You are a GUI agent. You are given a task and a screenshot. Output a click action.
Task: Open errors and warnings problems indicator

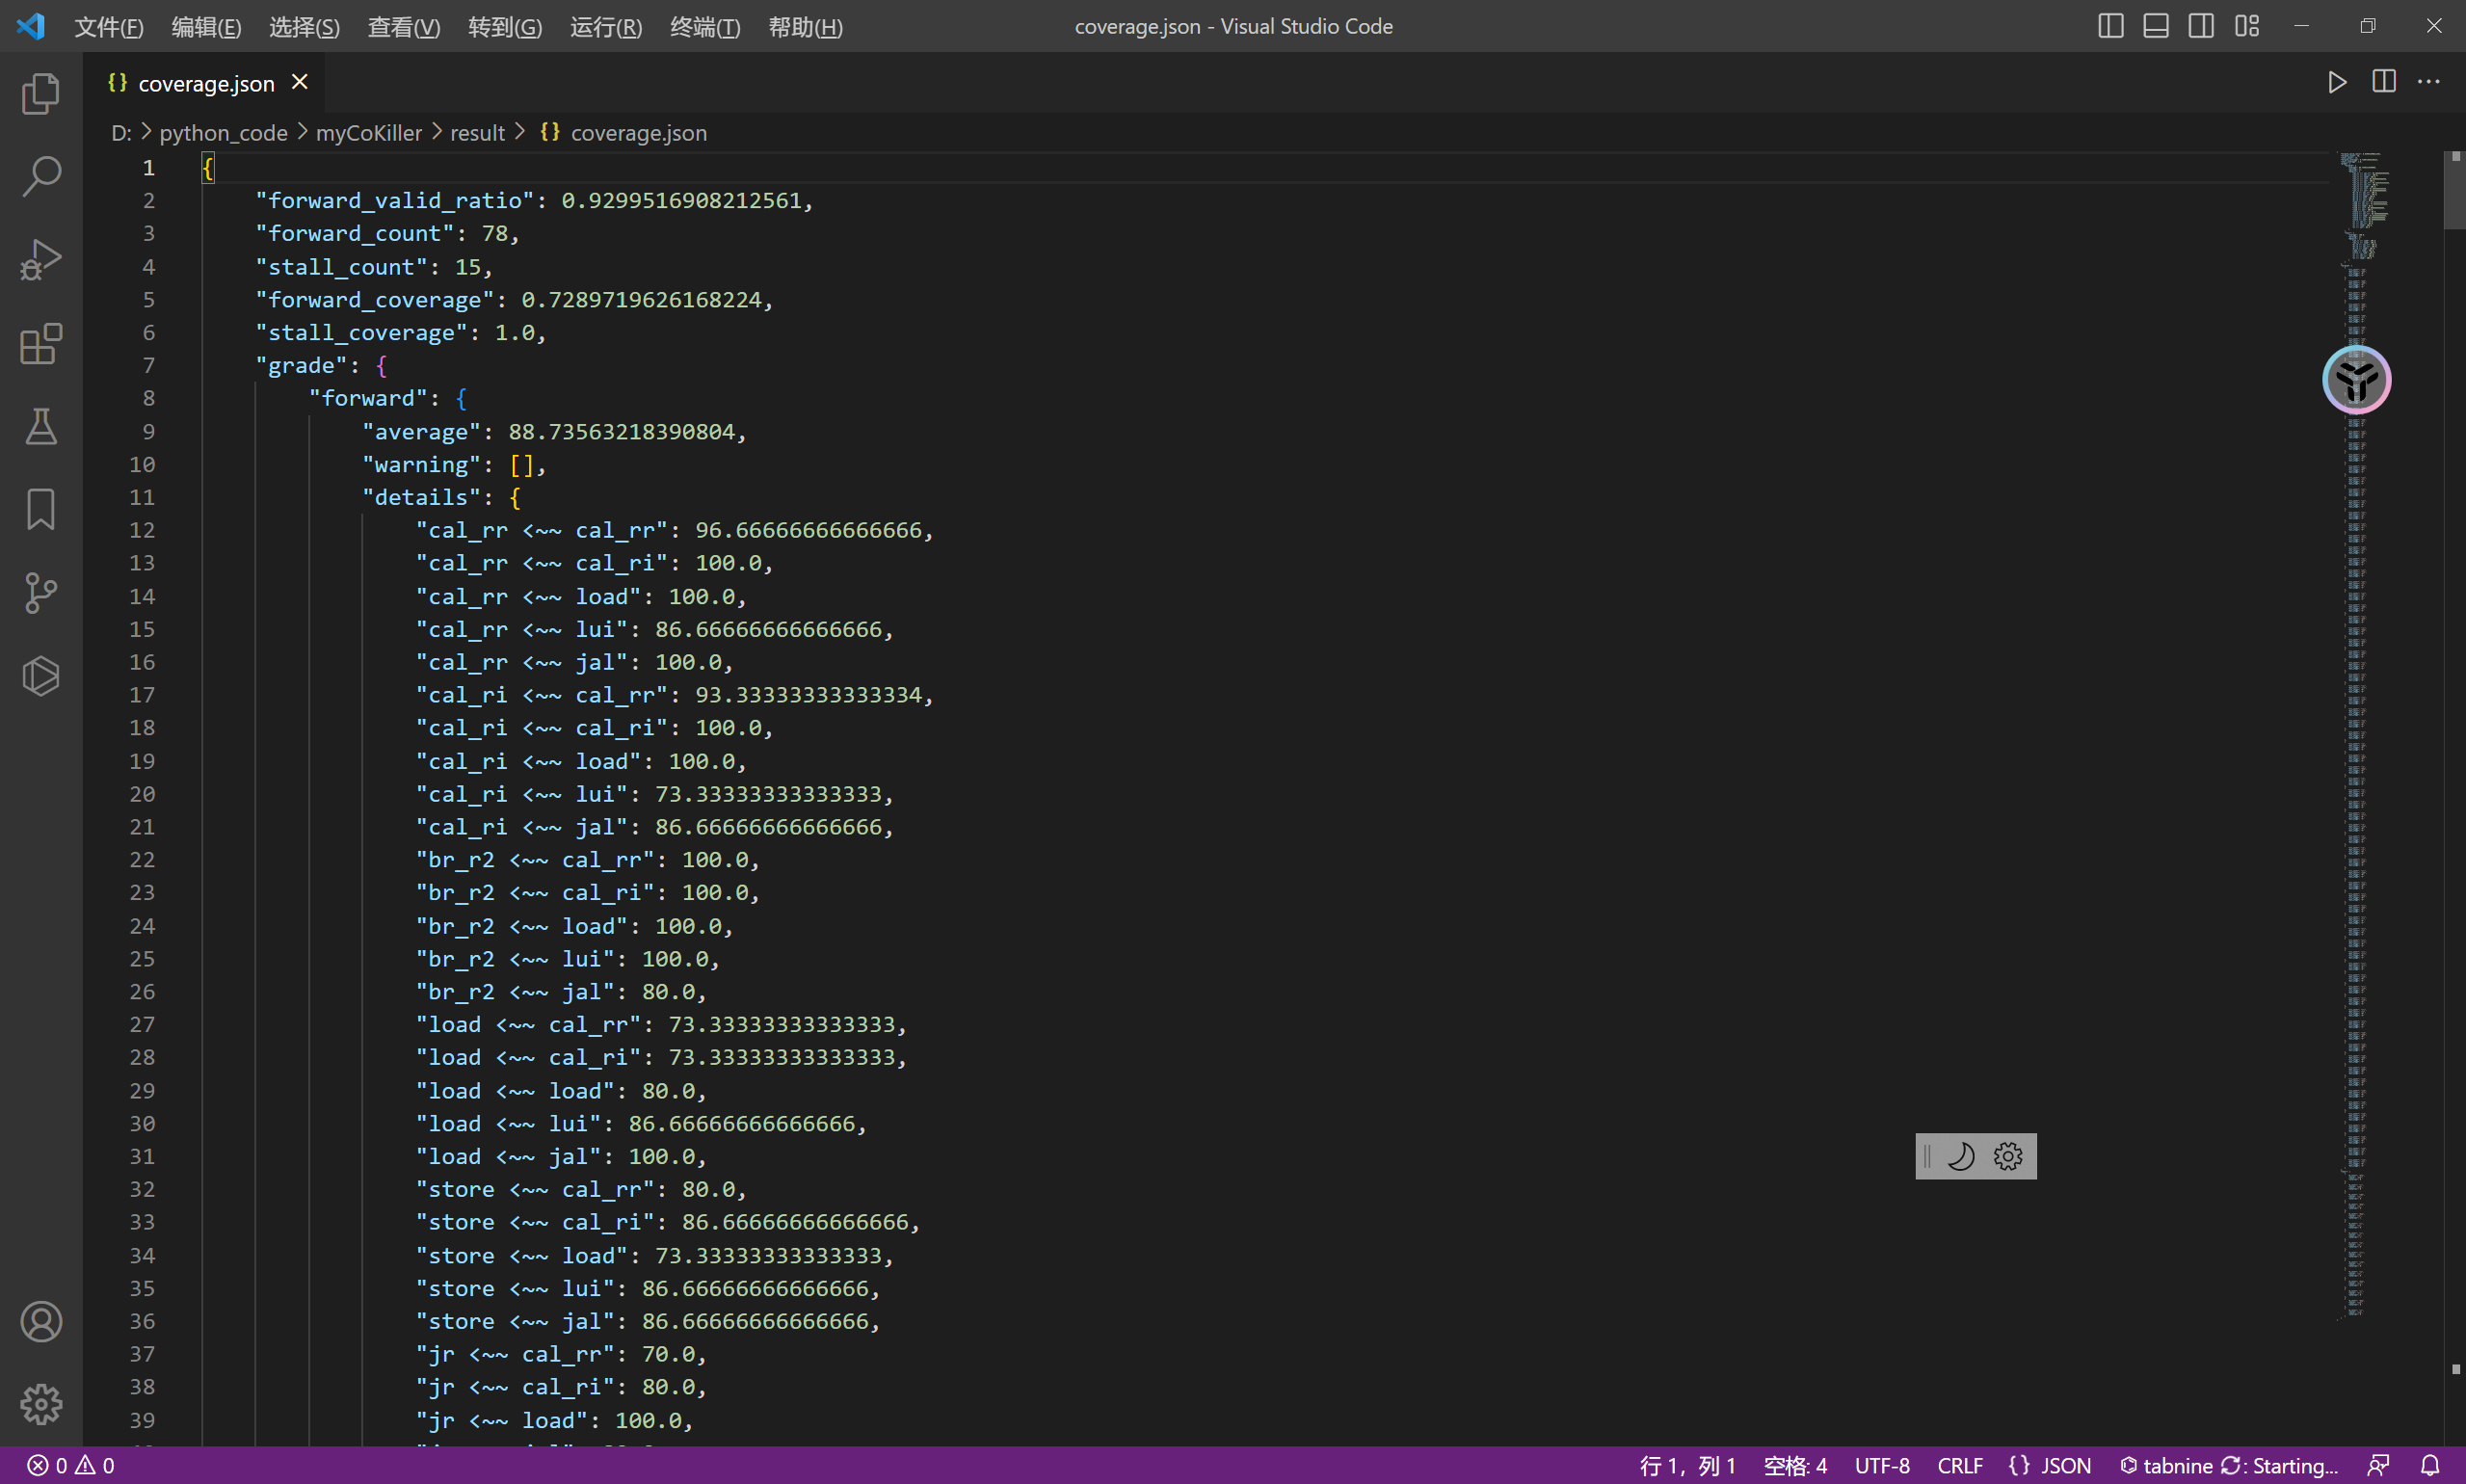pos(70,1466)
